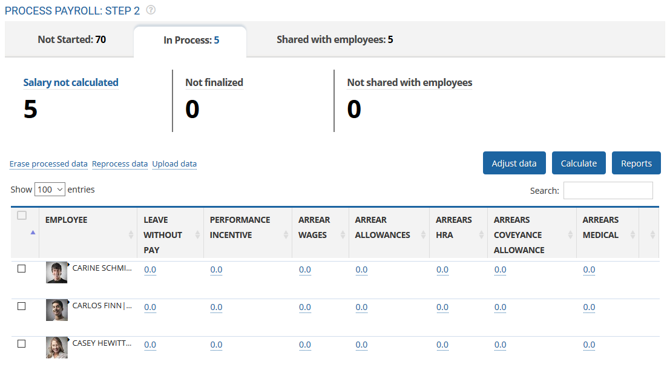Open the Show entries dropdown

click(x=50, y=189)
